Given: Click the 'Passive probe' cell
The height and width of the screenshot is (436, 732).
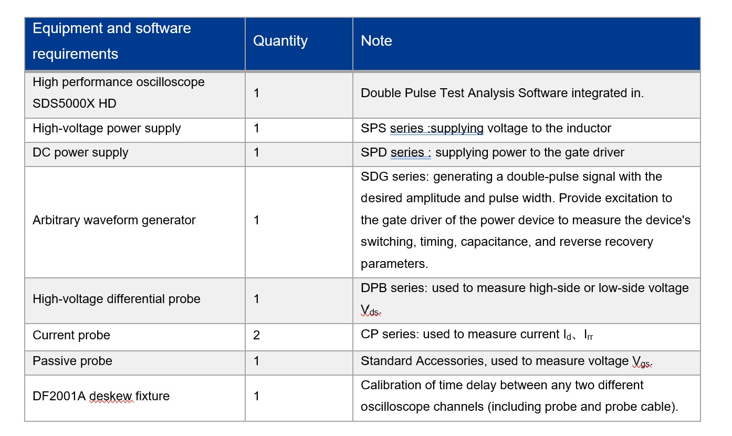Looking at the screenshot, I should 72,361.
